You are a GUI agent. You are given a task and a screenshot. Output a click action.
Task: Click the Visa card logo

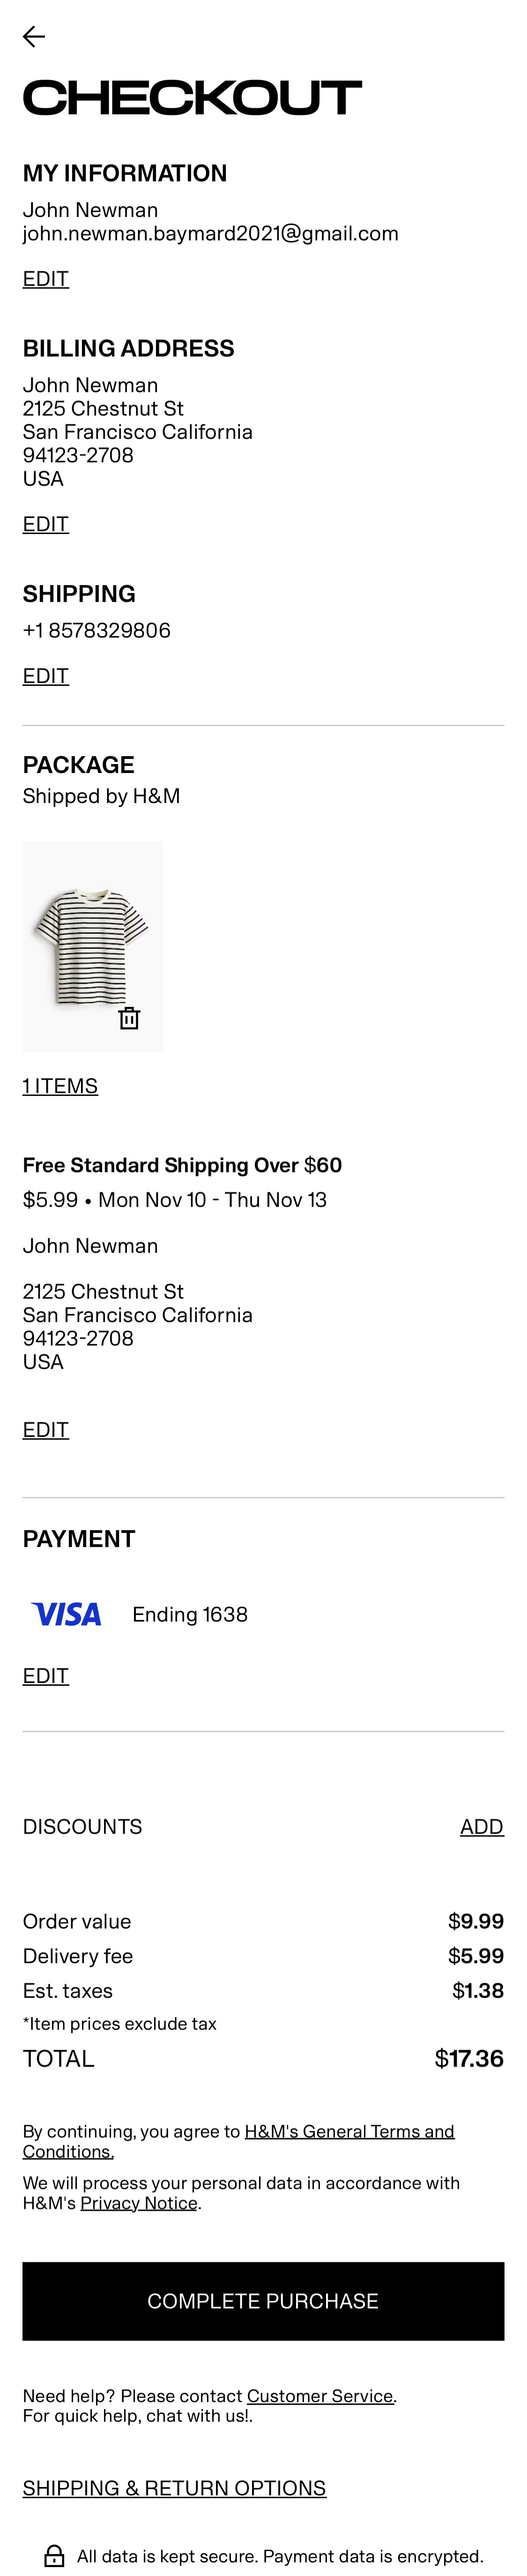point(66,1614)
